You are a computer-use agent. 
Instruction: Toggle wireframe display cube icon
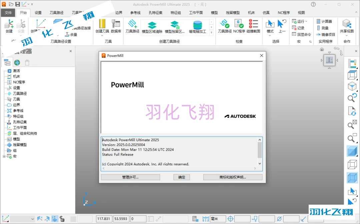pos(352,165)
